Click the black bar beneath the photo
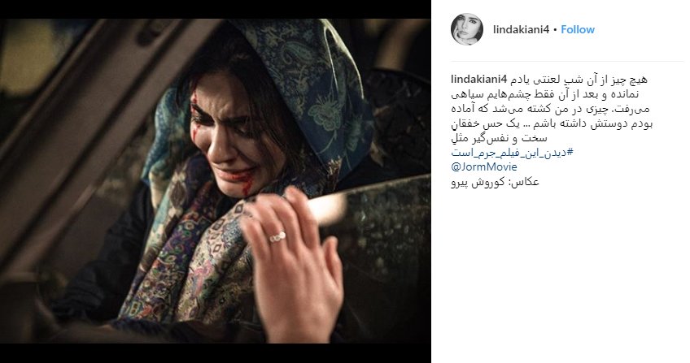Viewport: 690px width, 363px height. pyautogui.click(x=215, y=353)
